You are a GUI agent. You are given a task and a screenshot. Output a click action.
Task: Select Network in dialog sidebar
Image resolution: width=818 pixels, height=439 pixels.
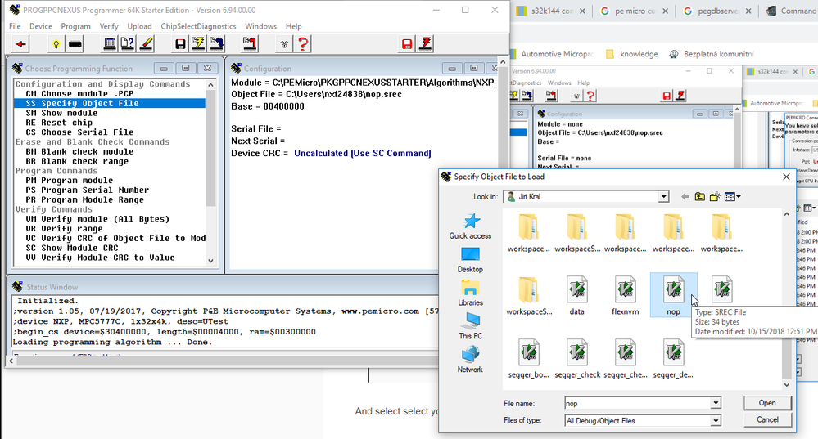[470, 360]
